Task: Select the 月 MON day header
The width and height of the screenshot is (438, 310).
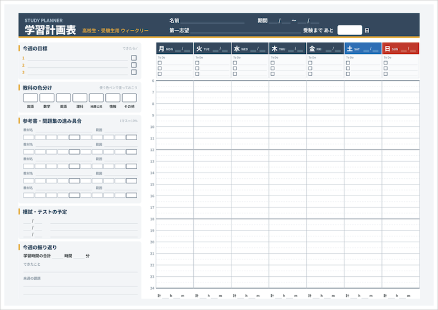Action: (x=175, y=48)
